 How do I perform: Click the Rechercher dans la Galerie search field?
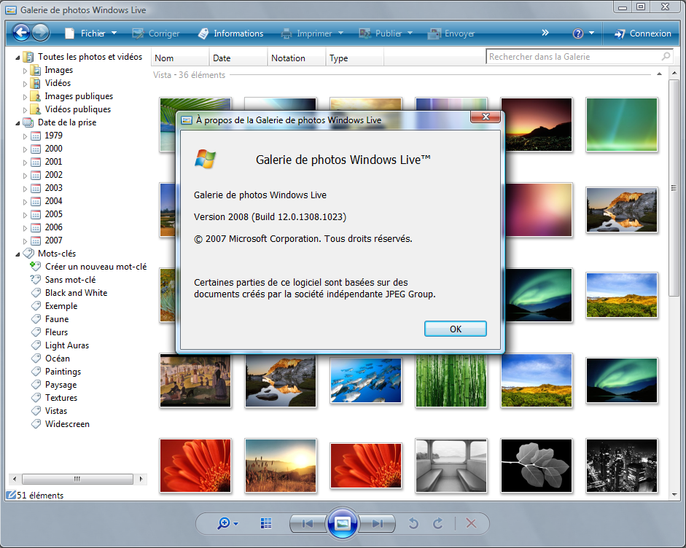(573, 57)
